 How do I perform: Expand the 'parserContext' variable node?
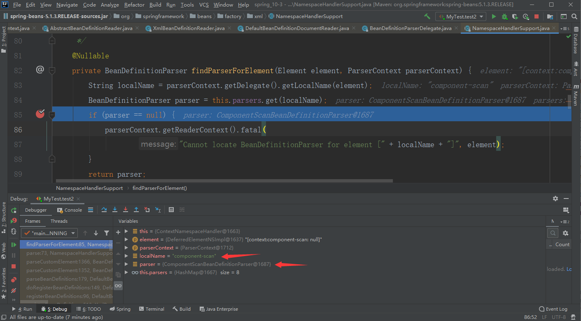pyautogui.click(x=126, y=247)
